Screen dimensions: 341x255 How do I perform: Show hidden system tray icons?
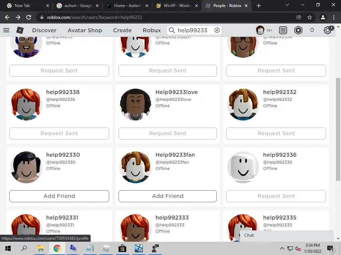click(x=282, y=248)
